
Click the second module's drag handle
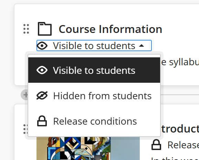point(26,129)
